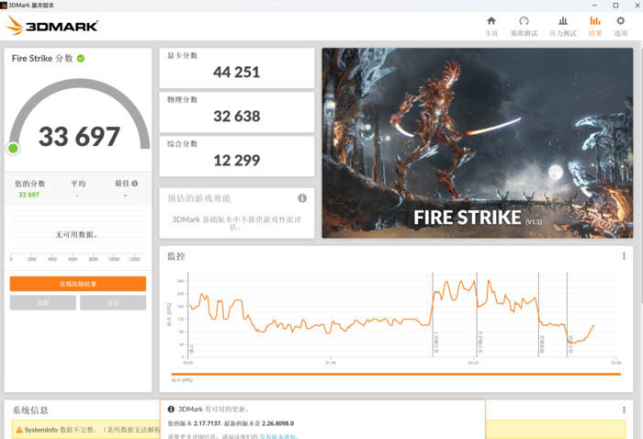
Task: Click the info icon in 预估的游戏效能 panel
Action: (x=302, y=198)
